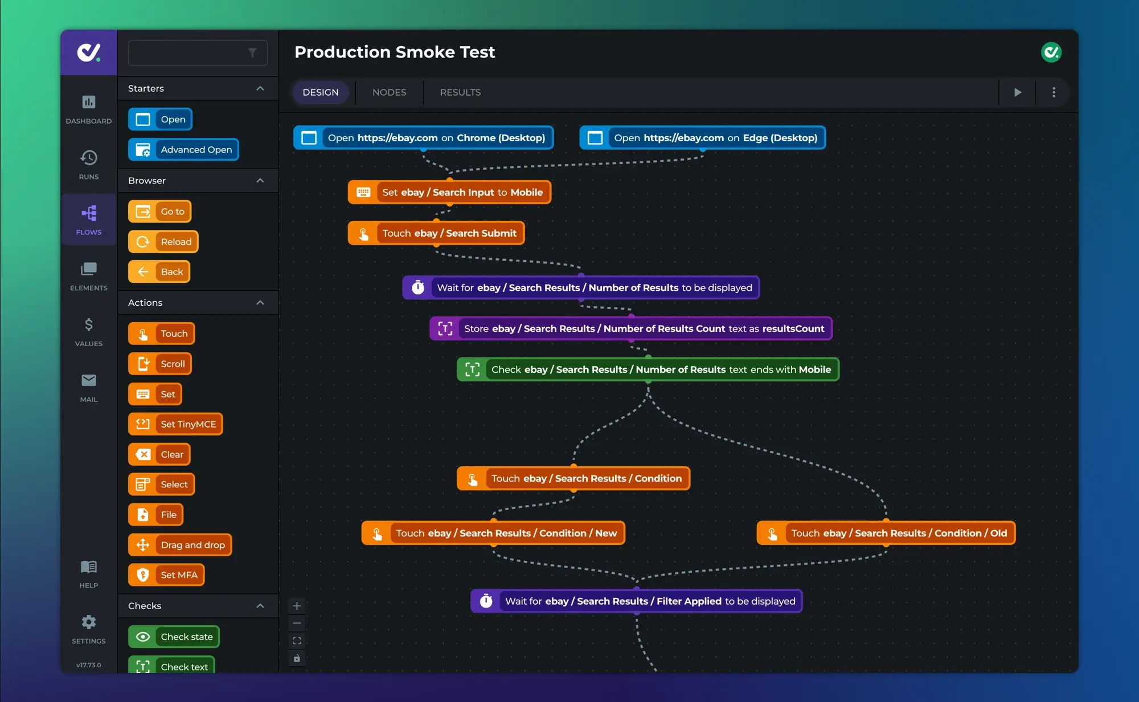The width and height of the screenshot is (1139, 702).
Task: Select the Flows sidebar item
Action: [88, 220]
